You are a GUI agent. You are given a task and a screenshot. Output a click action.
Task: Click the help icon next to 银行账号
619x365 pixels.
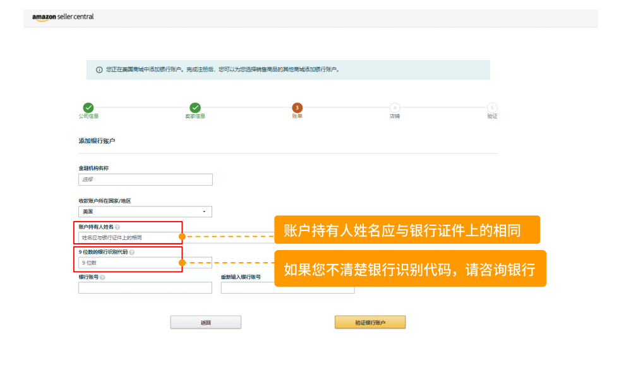point(102,278)
